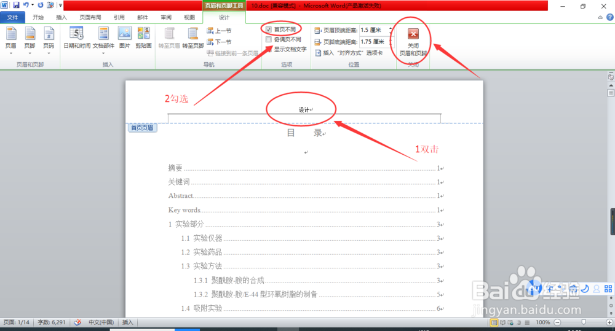This screenshot has height=331, width=615.
Task: Insert 剪贴画 clip art
Action: tap(143, 38)
